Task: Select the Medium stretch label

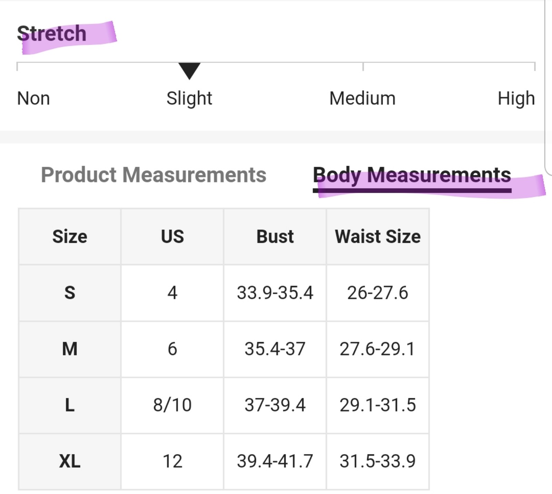Action: (362, 98)
